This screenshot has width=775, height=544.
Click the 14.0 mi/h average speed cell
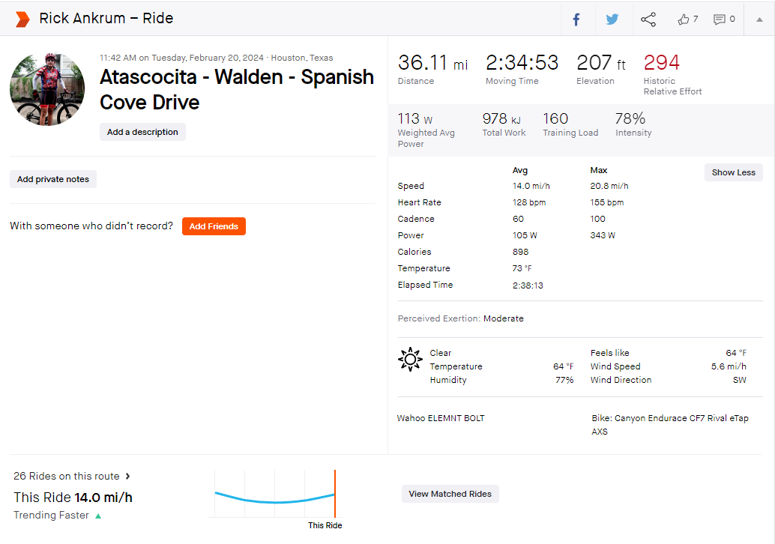[531, 186]
